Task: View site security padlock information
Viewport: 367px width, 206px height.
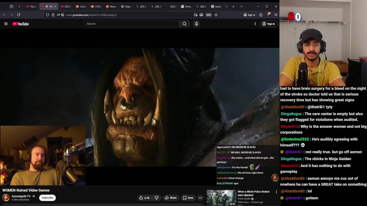Action: tap(53, 15)
